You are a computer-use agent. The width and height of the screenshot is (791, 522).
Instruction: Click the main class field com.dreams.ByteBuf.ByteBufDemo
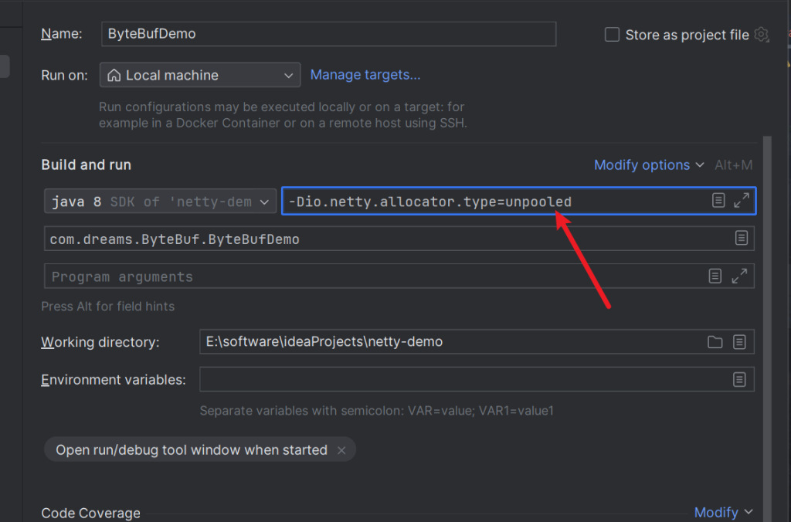point(386,239)
